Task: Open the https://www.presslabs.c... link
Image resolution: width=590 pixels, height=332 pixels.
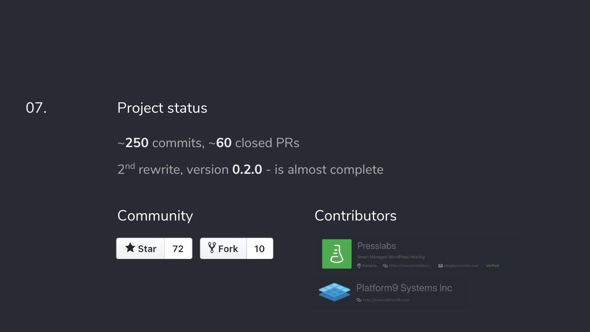Action: pyautogui.click(x=410, y=266)
